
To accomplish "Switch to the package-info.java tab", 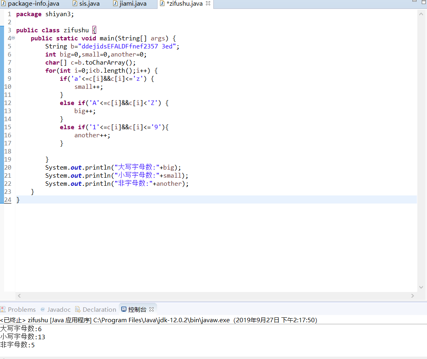I will (30, 4).
